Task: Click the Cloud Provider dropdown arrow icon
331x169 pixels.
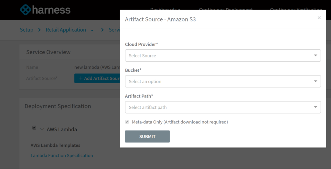Action: click(315, 55)
